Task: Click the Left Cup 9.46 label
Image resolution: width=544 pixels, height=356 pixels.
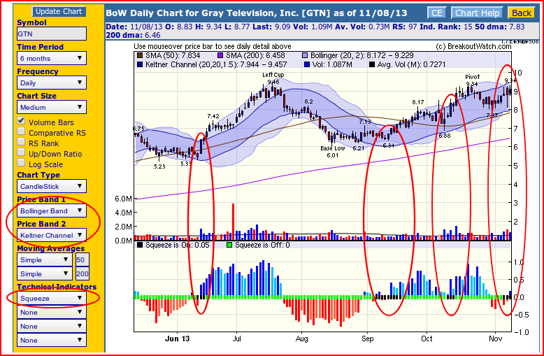Action: tap(273, 78)
